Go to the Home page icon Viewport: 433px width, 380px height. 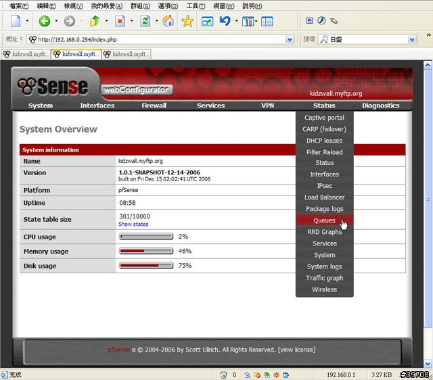pos(168,21)
